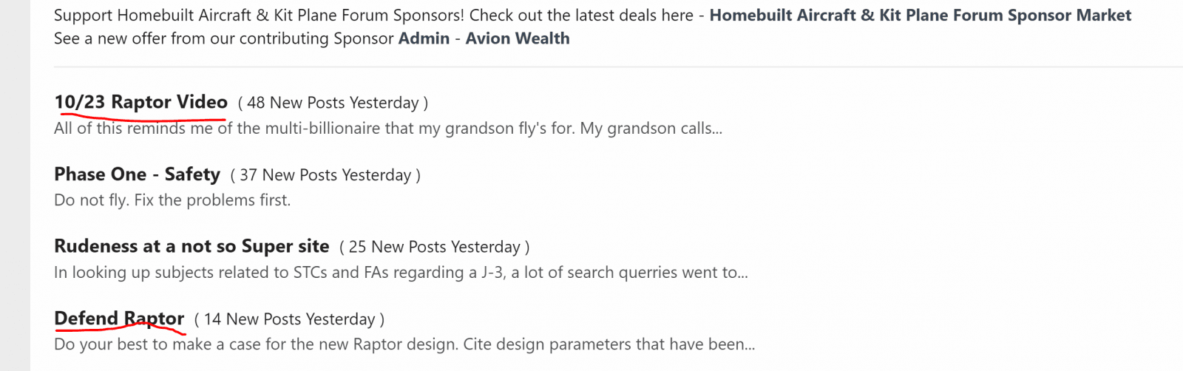1183x371 pixels.
Task: Click the 25 New Posts Yesterday count
Action: click(434, 247)
